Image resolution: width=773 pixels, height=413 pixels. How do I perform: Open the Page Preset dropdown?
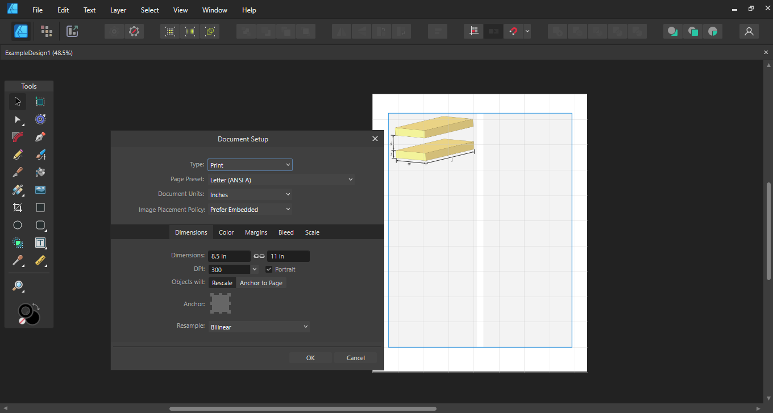(281, 180)
